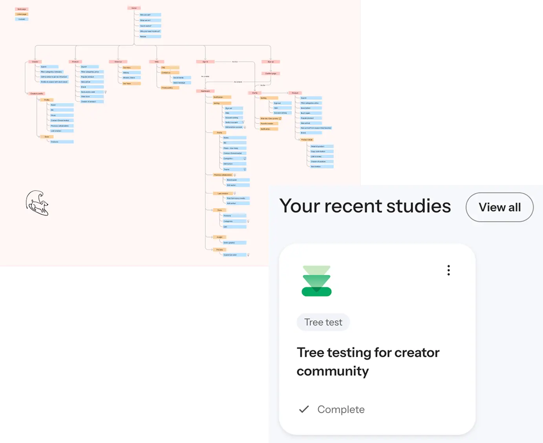This screenshot has height=443, width=543.
Task: Click the lightbulb icon near Wish list node
Action: 280,118
